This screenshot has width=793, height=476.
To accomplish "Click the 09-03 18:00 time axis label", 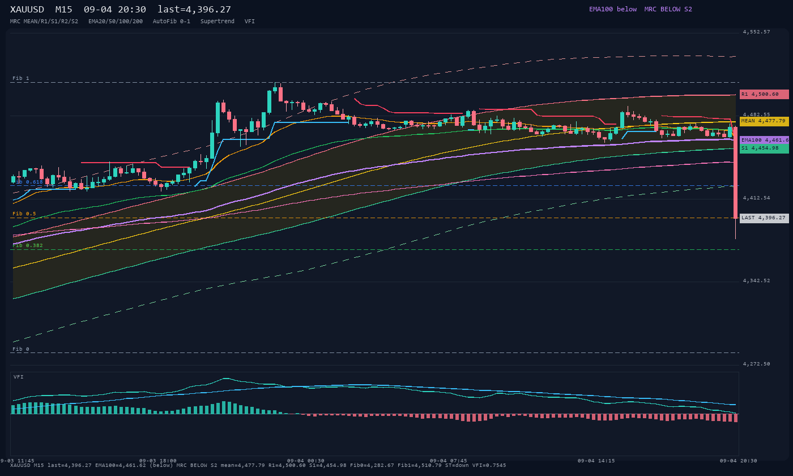I will pos(158,461).
